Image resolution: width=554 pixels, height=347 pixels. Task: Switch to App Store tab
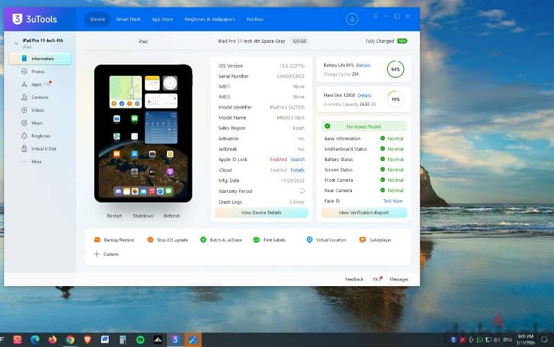(x=163, y=19)
